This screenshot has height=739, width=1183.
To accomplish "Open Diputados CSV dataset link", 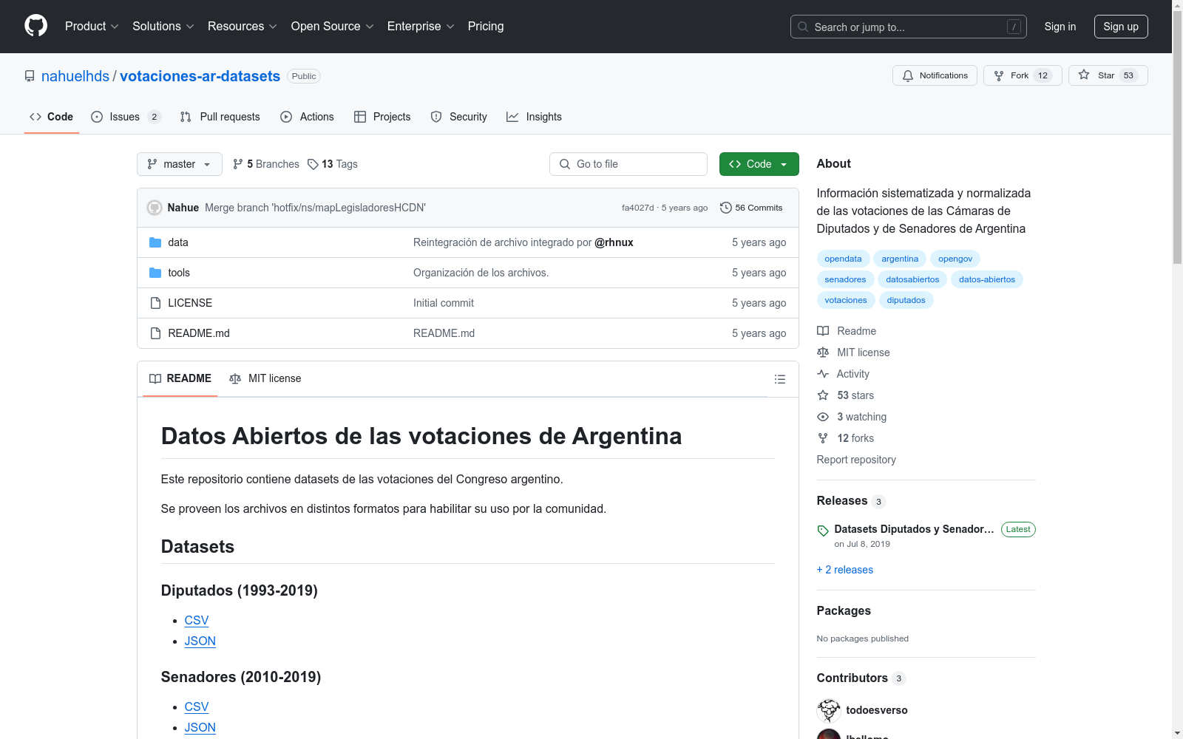I will point(197,621).
